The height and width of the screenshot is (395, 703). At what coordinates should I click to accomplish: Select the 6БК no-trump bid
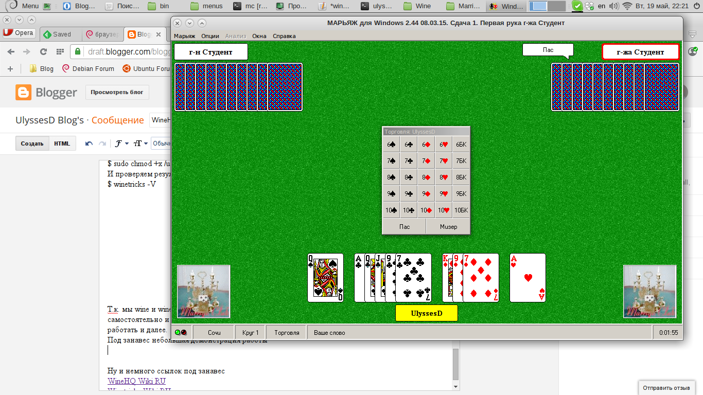(x=461, y=145)
